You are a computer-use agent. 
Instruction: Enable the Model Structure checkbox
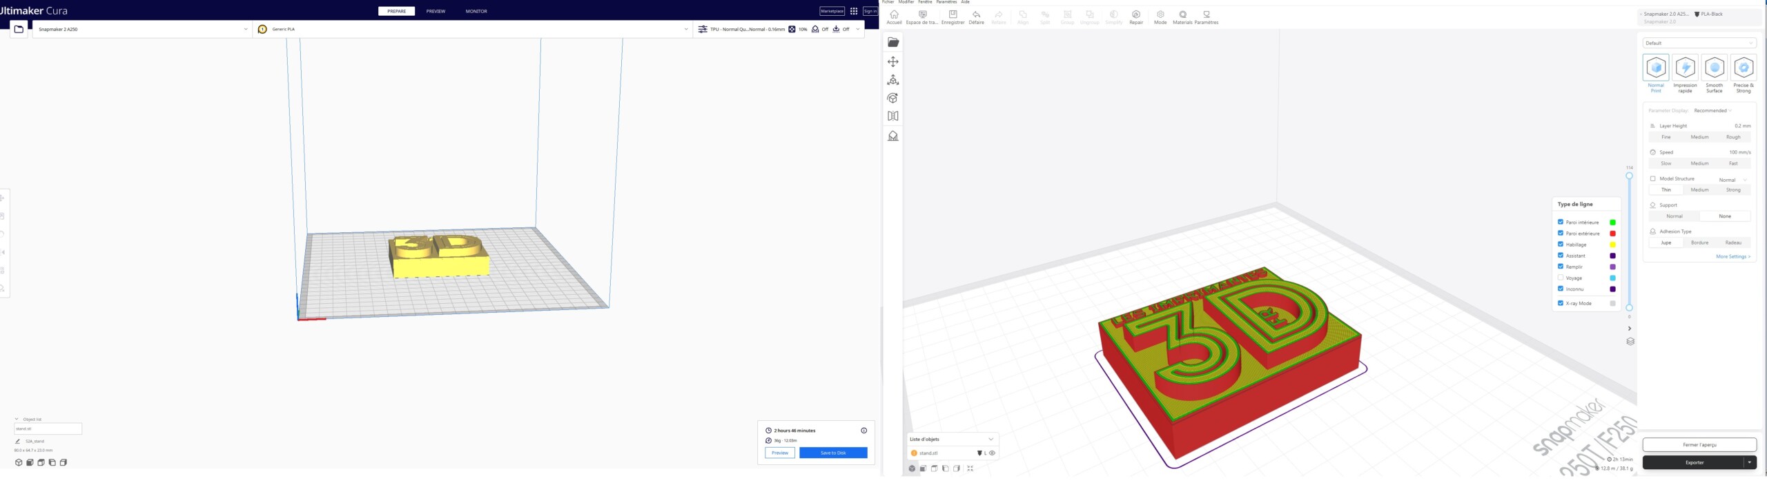[x=1652, y=178]
